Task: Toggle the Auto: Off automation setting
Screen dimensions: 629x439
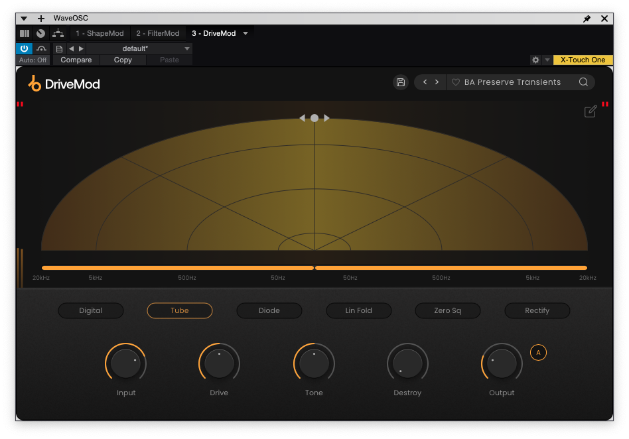Action: coord(33,60)
